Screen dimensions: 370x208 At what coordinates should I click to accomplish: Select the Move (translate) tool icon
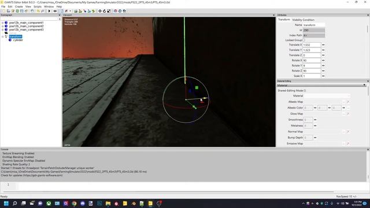(100, 11)
